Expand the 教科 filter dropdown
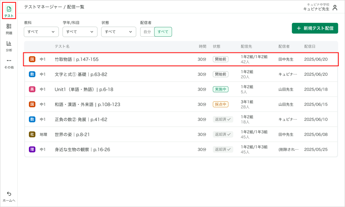This screenshot has width=345, height=207. (41, 32)
